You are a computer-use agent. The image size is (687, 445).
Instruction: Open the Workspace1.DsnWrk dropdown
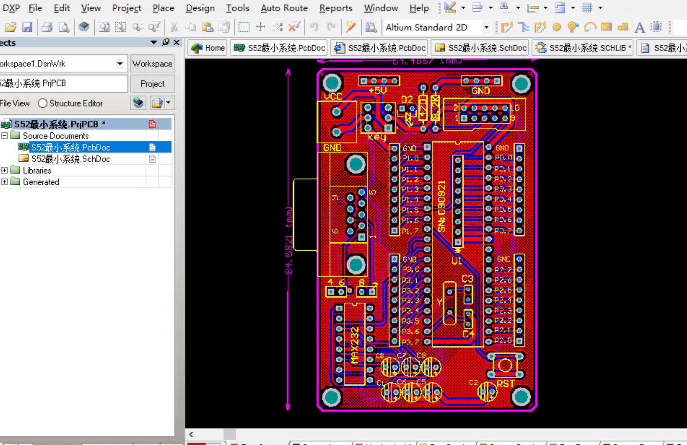120,64
